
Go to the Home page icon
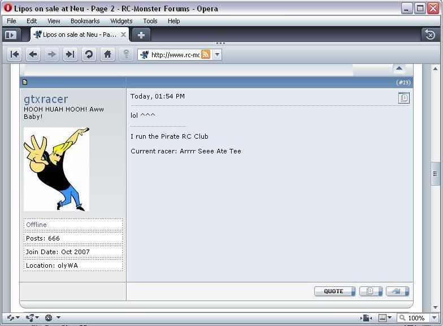(x=107, y=54)
